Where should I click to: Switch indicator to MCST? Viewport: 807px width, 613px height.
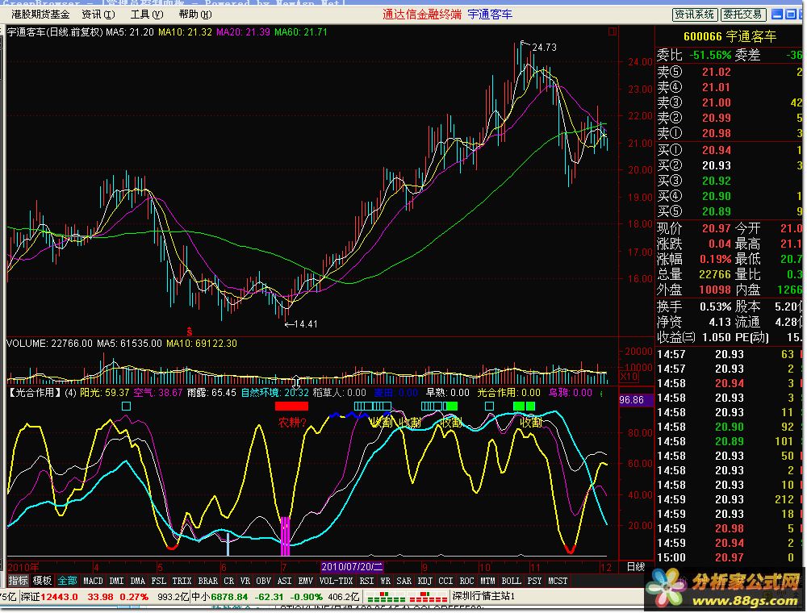click(558, 581)
